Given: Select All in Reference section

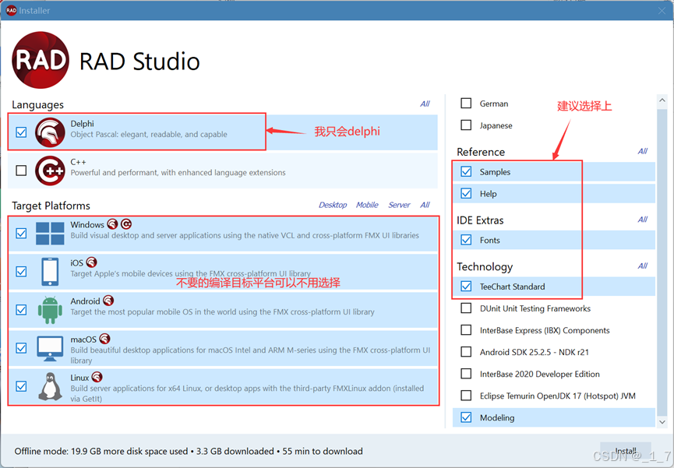Looking at the screenshot, I should [x=643, y=151].
